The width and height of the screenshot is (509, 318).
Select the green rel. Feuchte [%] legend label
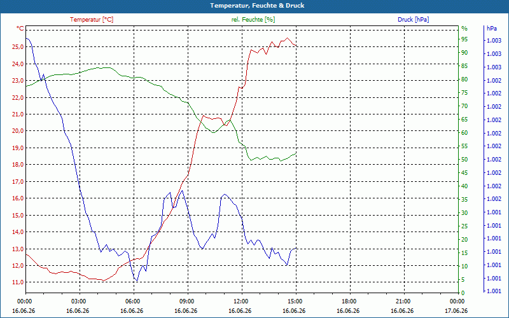point(253,20)
